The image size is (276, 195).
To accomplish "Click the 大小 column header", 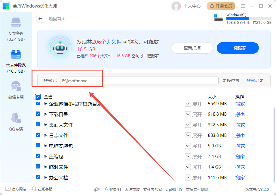I will point(212,97).
